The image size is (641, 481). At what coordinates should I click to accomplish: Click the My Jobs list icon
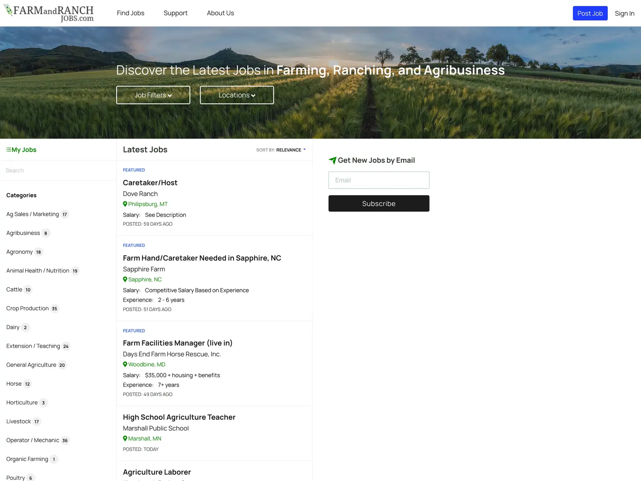tap(8, 150)
